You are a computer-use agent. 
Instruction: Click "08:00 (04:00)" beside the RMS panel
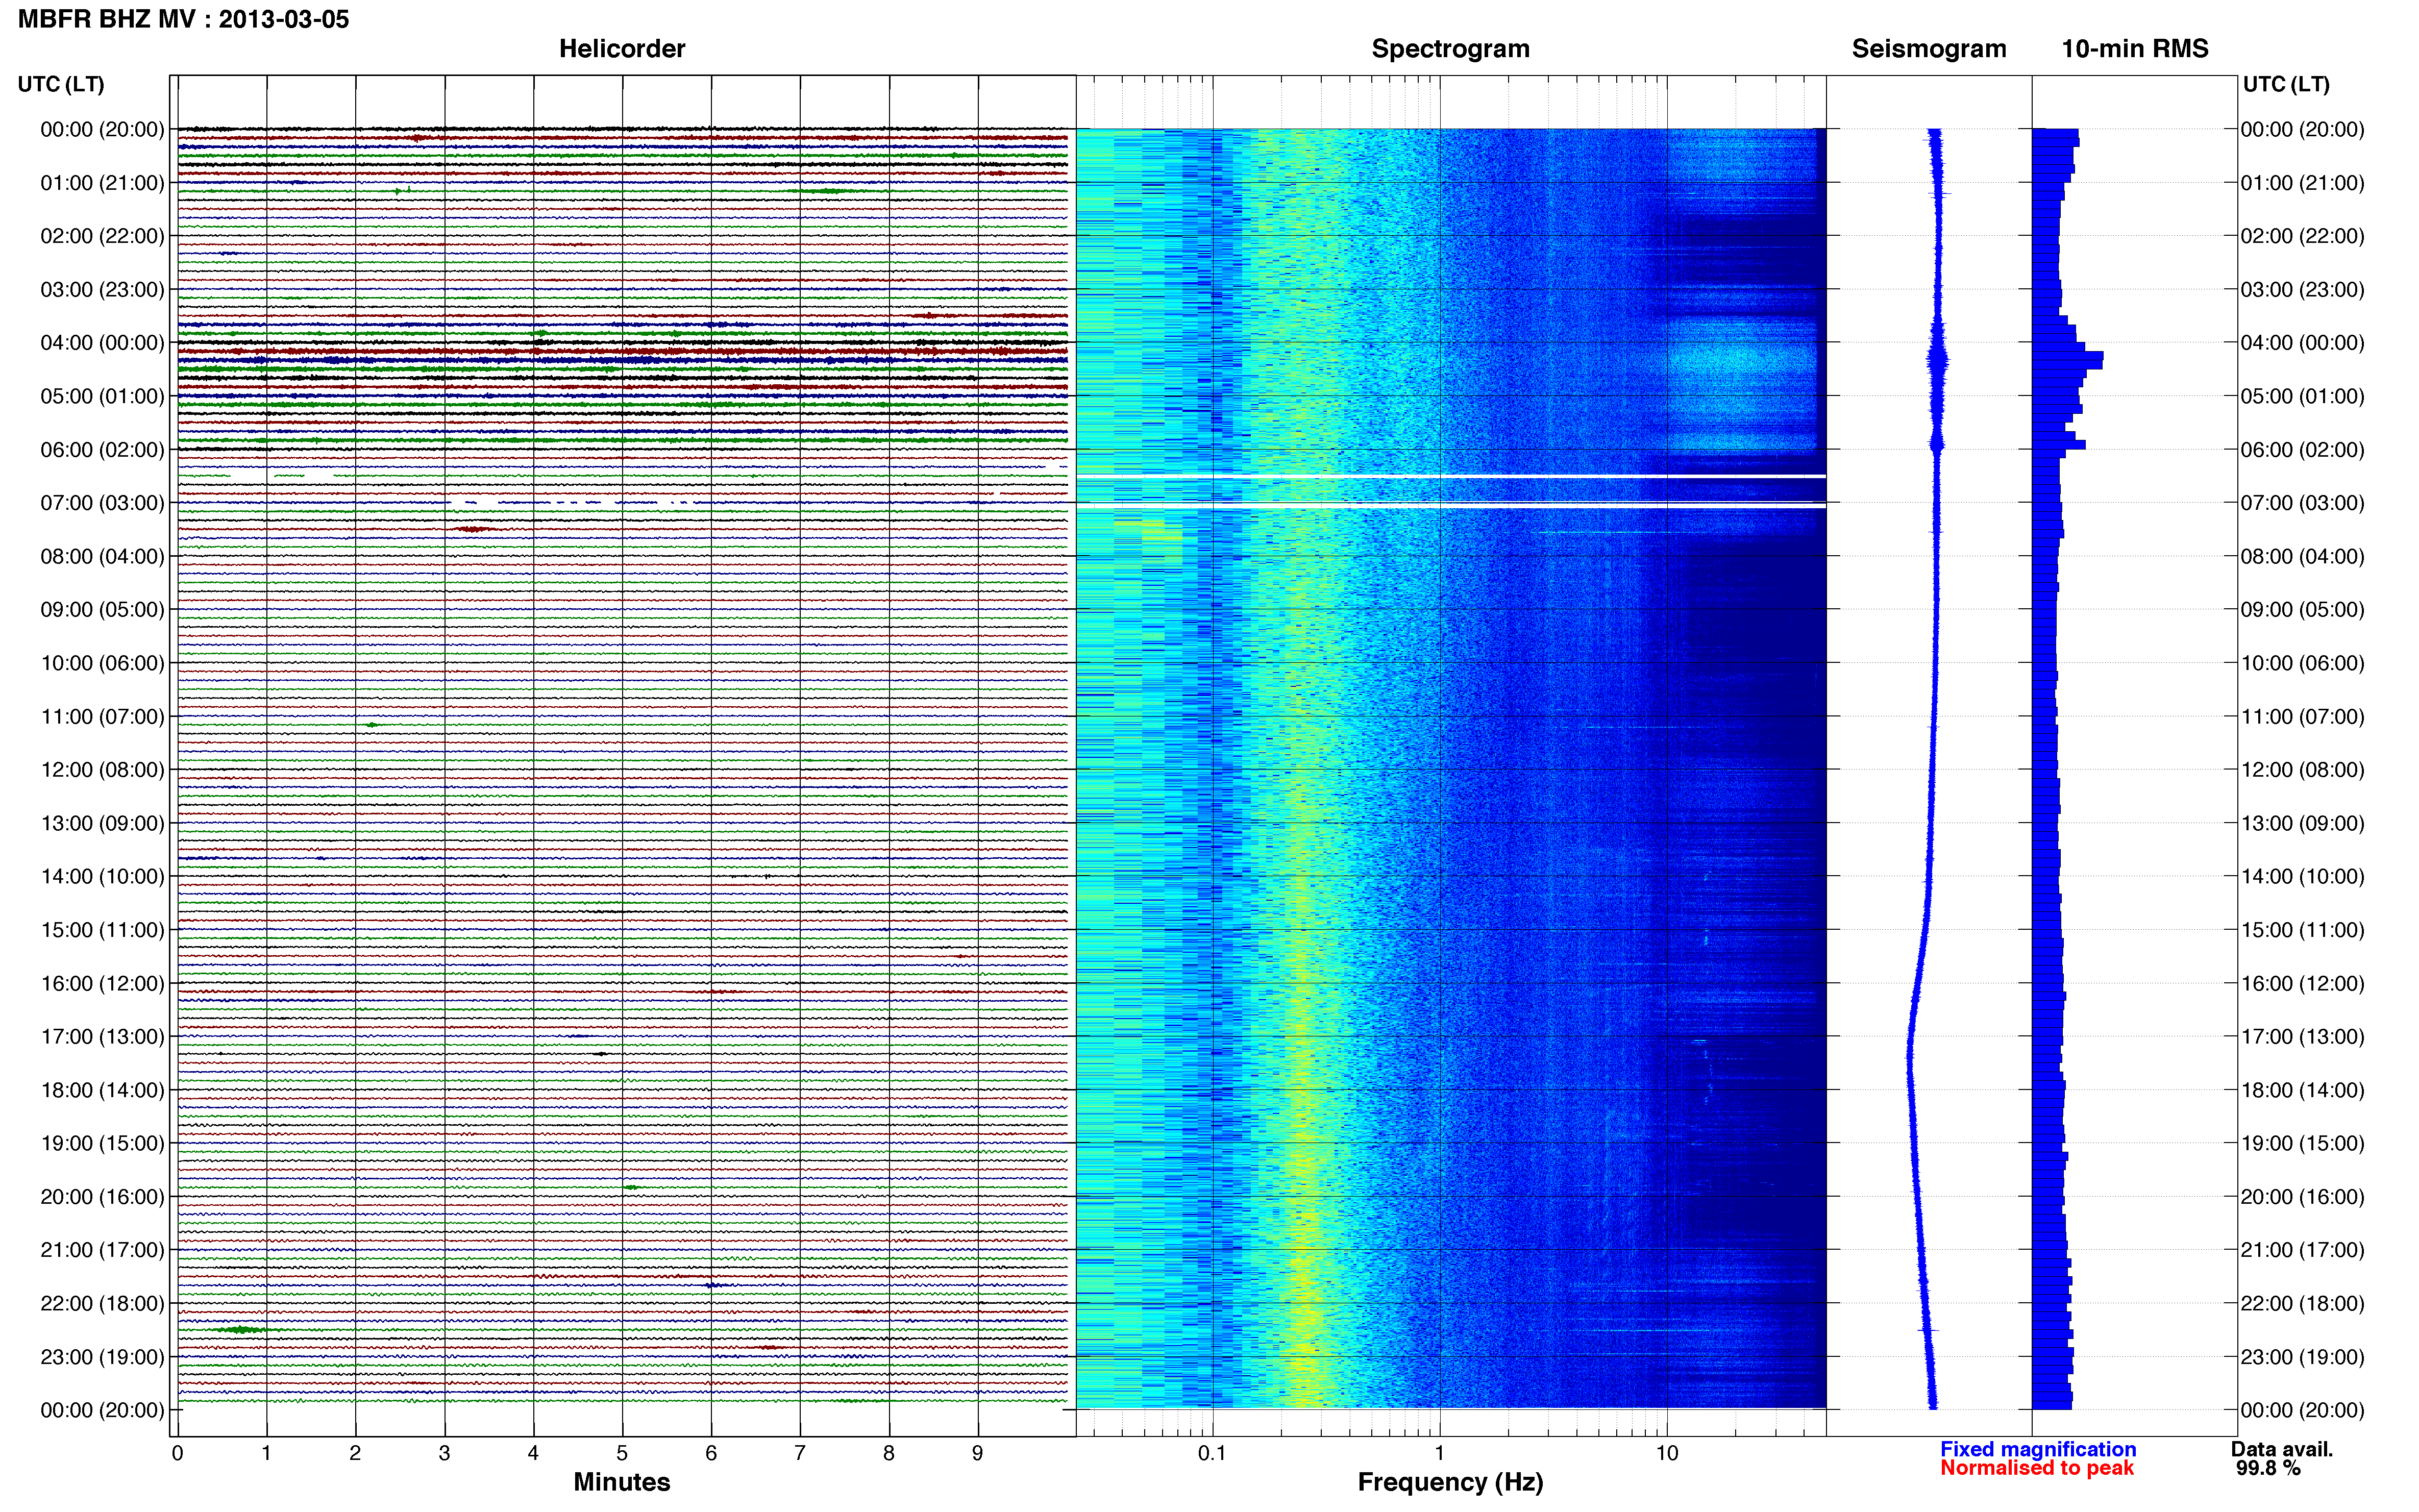2302,556
